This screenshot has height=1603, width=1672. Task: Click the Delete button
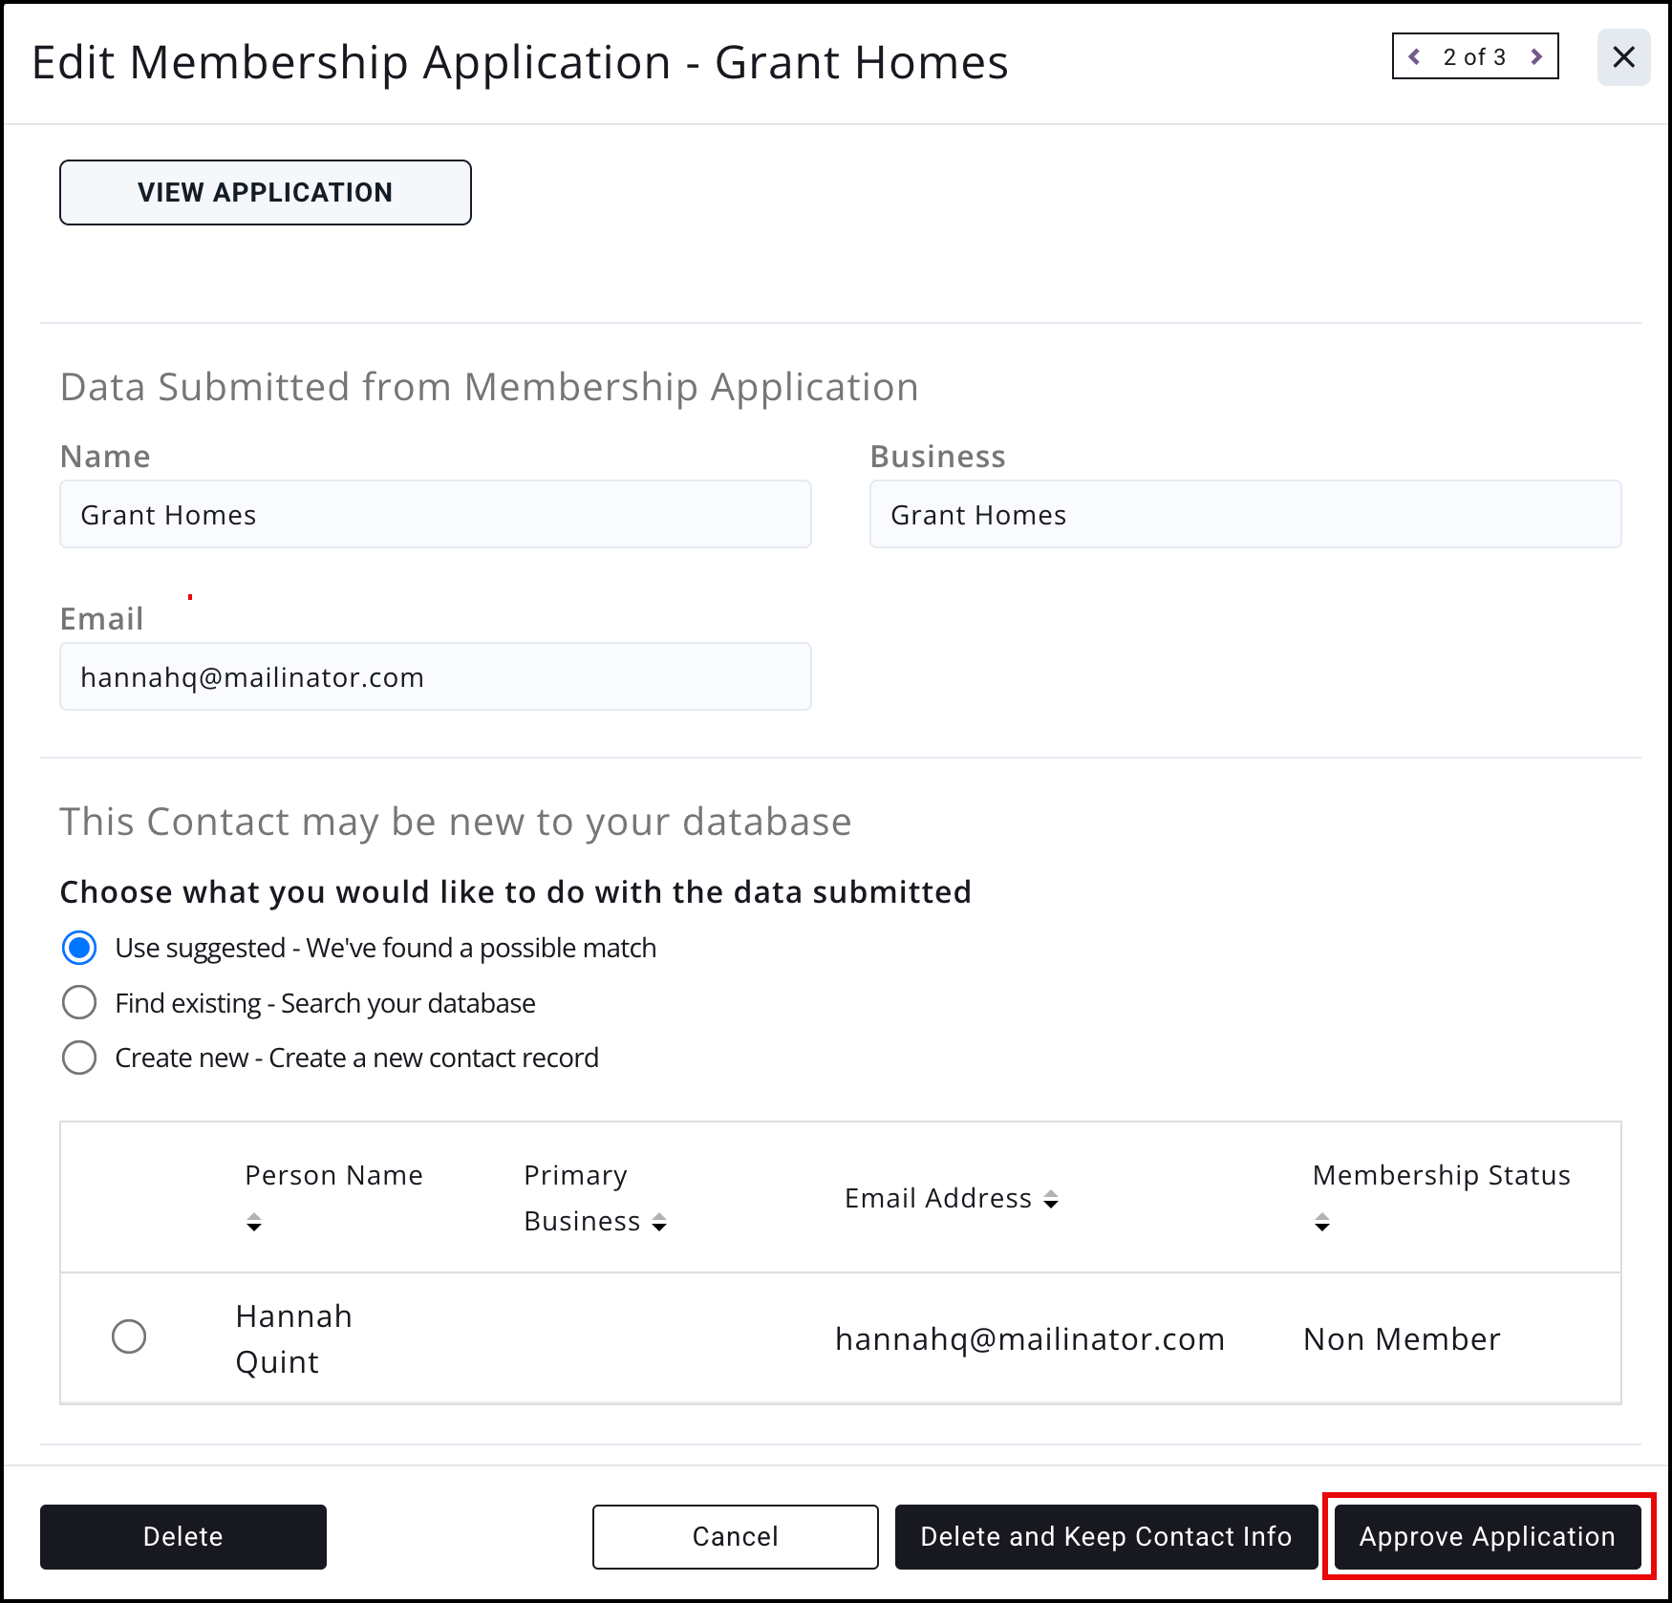183,1536
